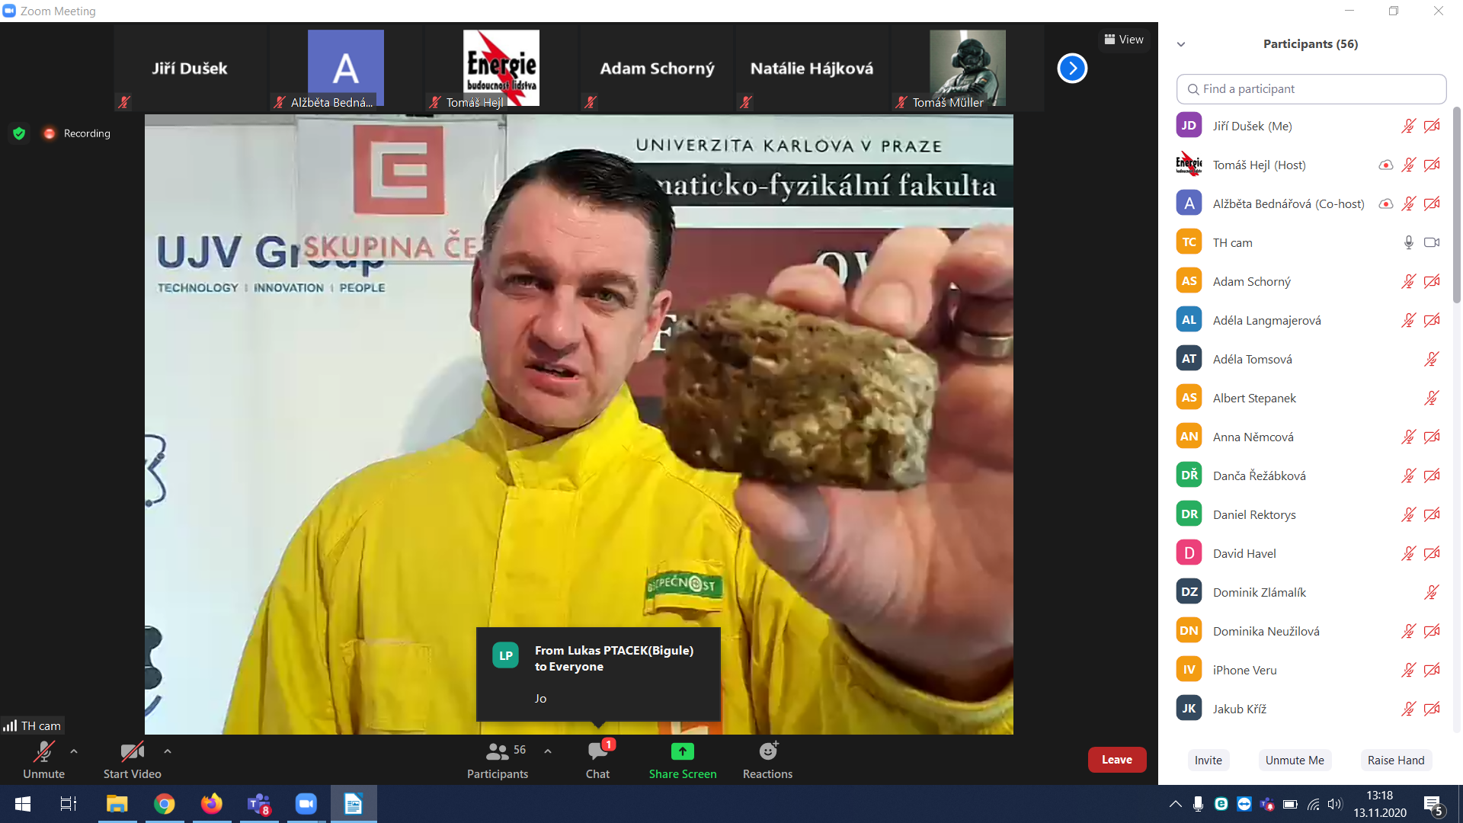Open the Chat with new message badge
This screenshot has width=1463, height=823.
pyautogui.click(x=598, y=761)
